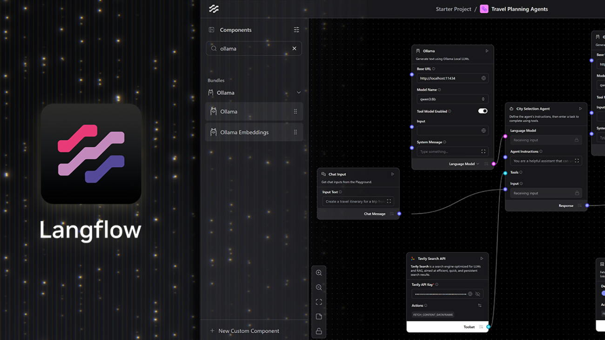Viewport: 605px width, 340px height.
Task: Click globe icon in Base URL field
Action: click(483, 78)
